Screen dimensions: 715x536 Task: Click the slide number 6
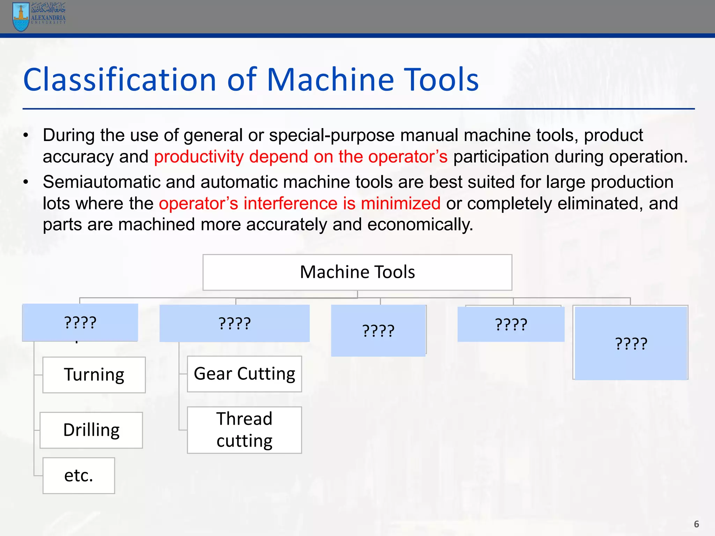click(x=696, y=524)
